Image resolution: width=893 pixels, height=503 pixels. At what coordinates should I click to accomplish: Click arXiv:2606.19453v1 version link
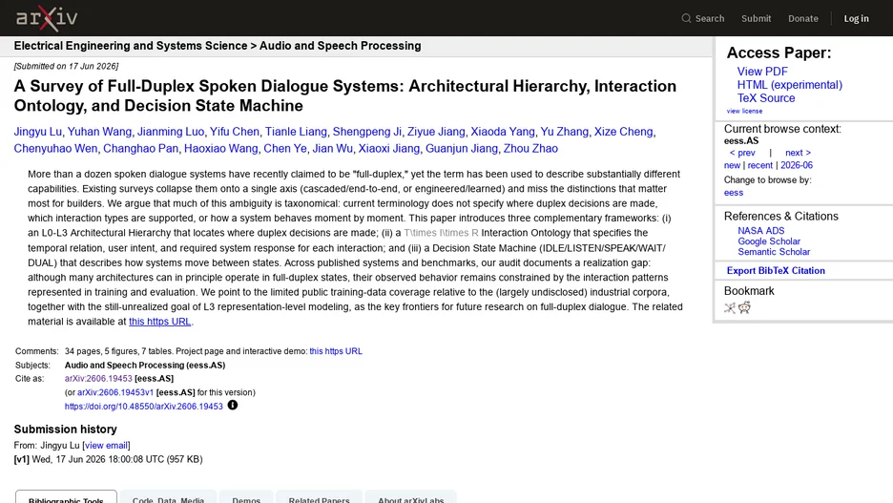115,392
